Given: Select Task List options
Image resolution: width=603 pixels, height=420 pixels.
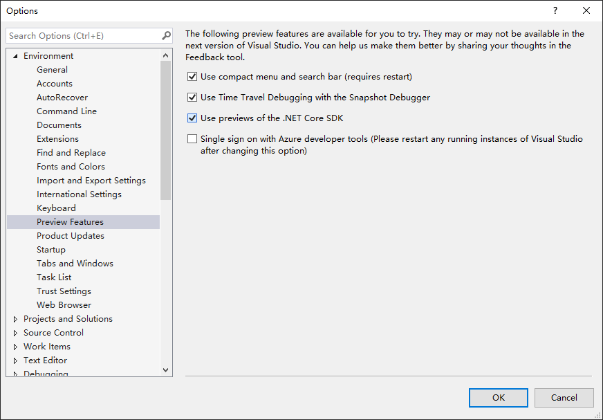Looking at the screenshot, I should click(x=54, y=277).
